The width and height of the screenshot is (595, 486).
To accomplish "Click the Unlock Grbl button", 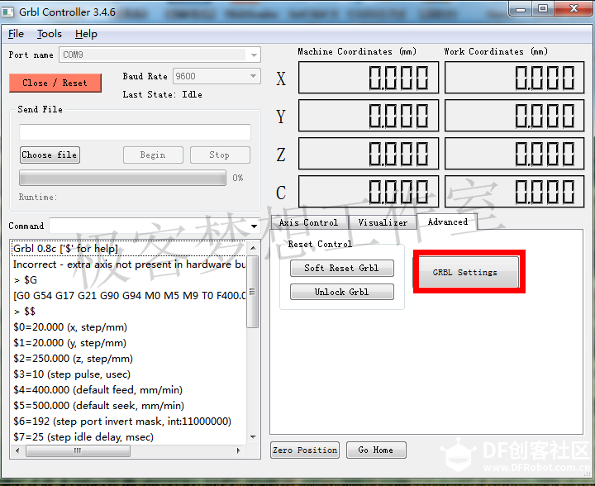I will click(x=341, y=292).
